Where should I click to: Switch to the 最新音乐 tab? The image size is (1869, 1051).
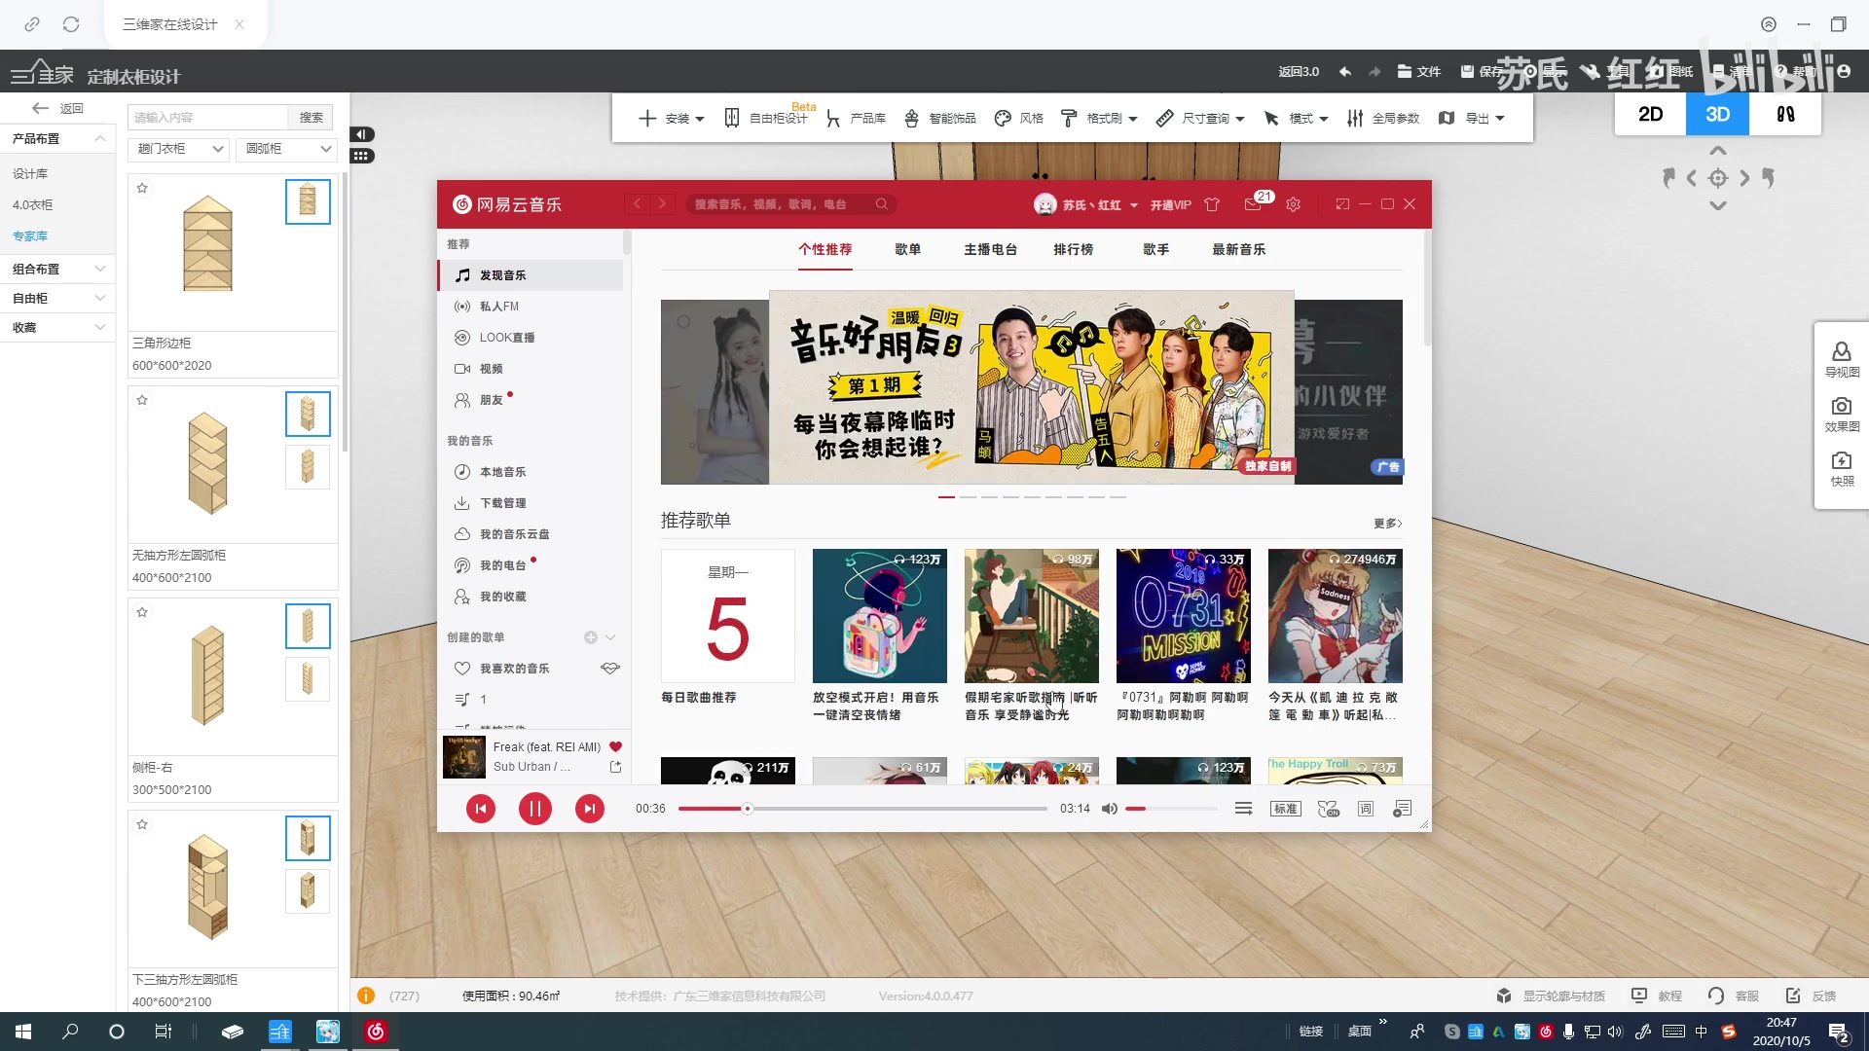[1238, 250]
